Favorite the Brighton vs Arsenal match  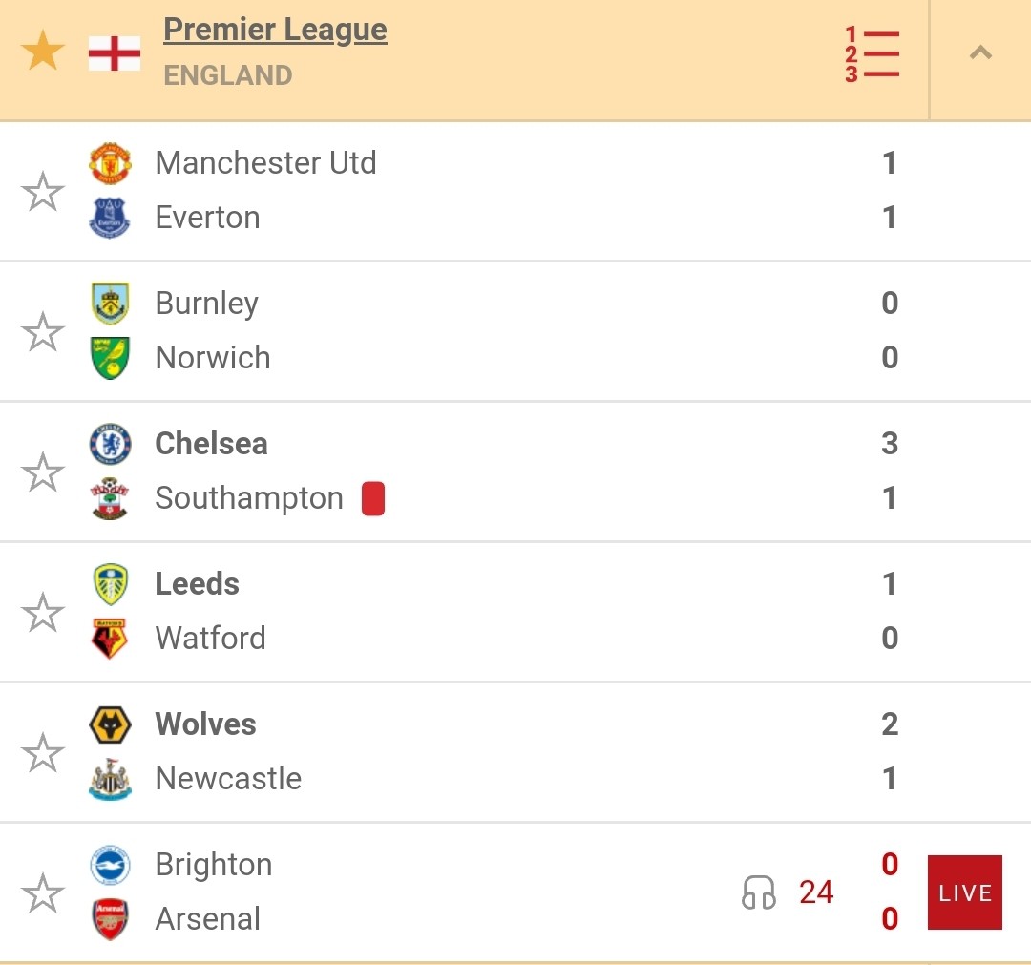coord(43,892)
